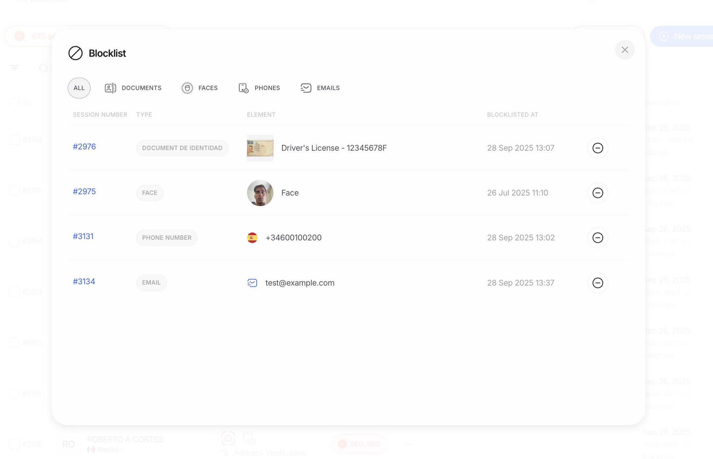Switch to the FACES tab

tap(200, 88)
